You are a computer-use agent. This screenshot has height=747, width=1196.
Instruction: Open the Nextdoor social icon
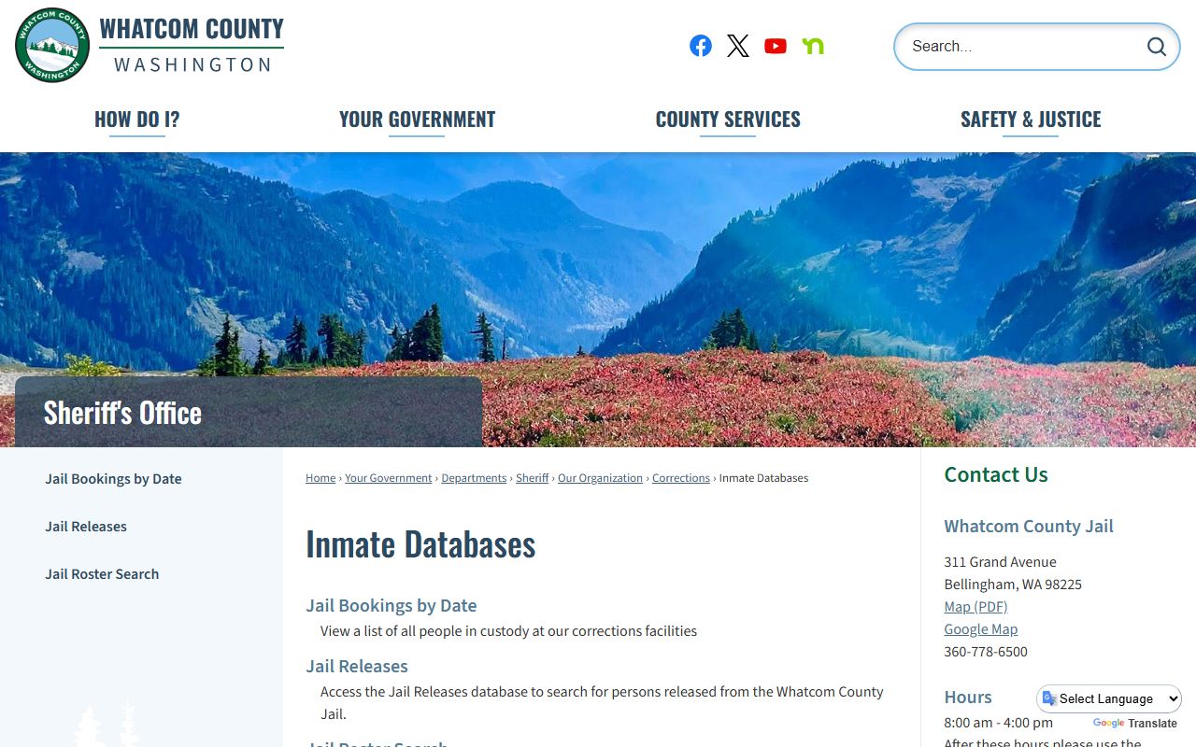pyautogui.click(x=813, y=46)
